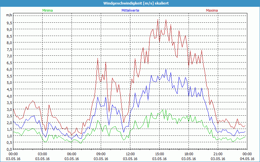Click the 04.05.16 date label
Image resolution: width=260 pixels, height=162 pixels.
247,159
